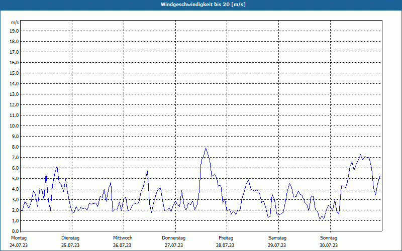The height and width of the screenshot is (251, 402).
Task: Click the 8,0 y-axis label
Action: pyautogui.click(x=15, y=147)
